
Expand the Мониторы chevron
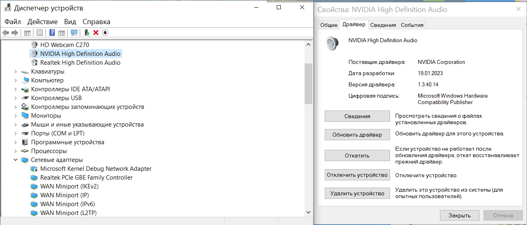(x=16, y=116)
